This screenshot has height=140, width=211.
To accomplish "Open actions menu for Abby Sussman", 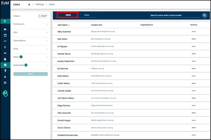I will [x=194, y=32].
